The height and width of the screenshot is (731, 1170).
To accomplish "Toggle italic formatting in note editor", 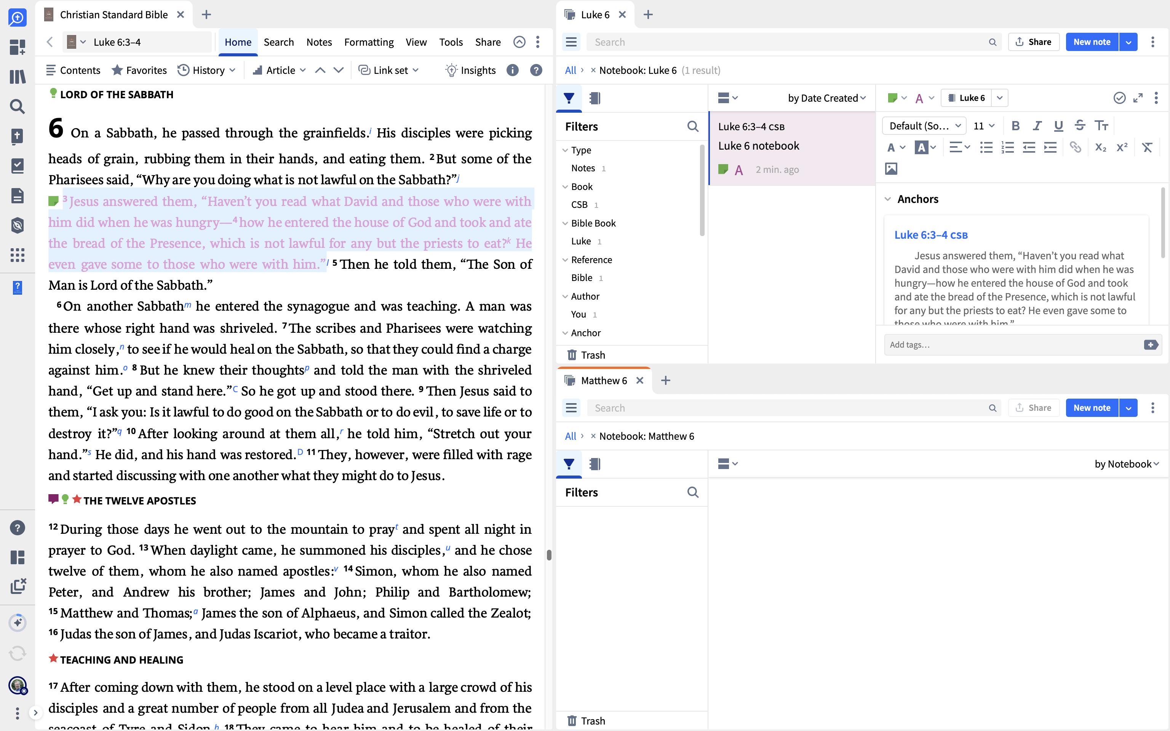I will click(1037, 126).
